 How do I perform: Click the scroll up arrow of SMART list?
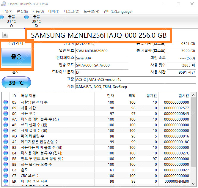193,95
